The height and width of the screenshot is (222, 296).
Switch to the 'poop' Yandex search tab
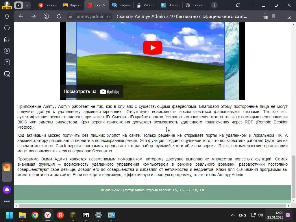tap(48, 5)
